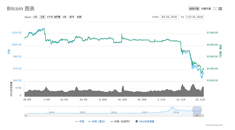Open the chart hamburger menu
This screenshot has width=235, height=130.
coord(220,9)
